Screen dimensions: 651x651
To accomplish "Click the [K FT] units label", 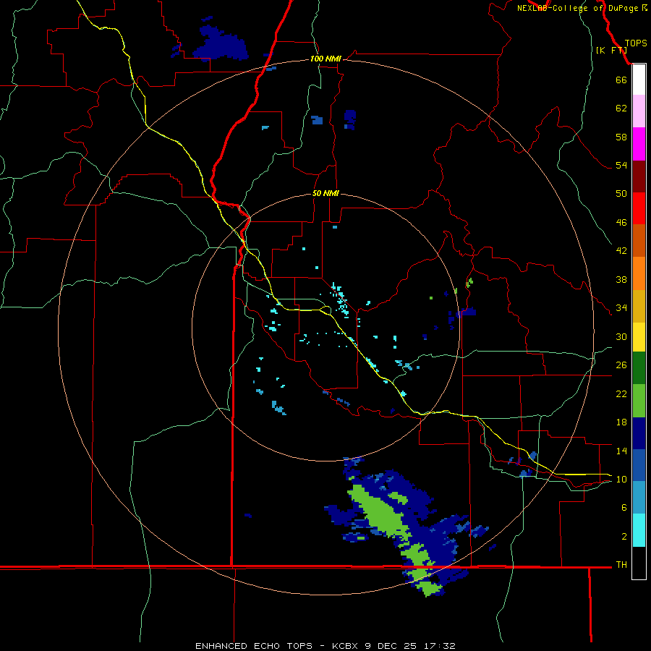I will [611, 51].
